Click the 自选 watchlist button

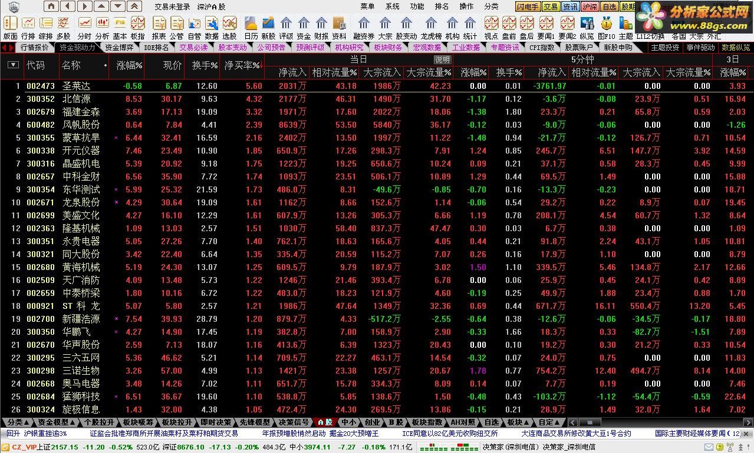click(609, 6)
